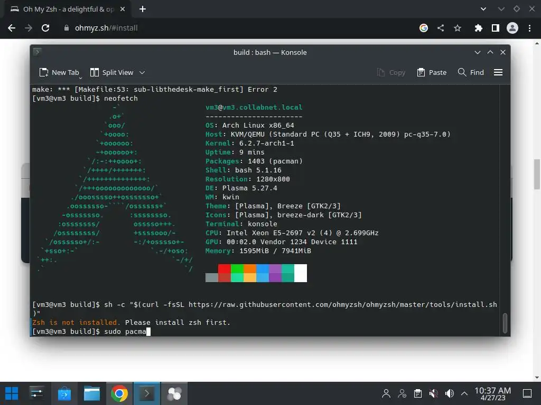541x405 pixels.
Task: Click the Show Desktop button
Action: pos(527,393)
